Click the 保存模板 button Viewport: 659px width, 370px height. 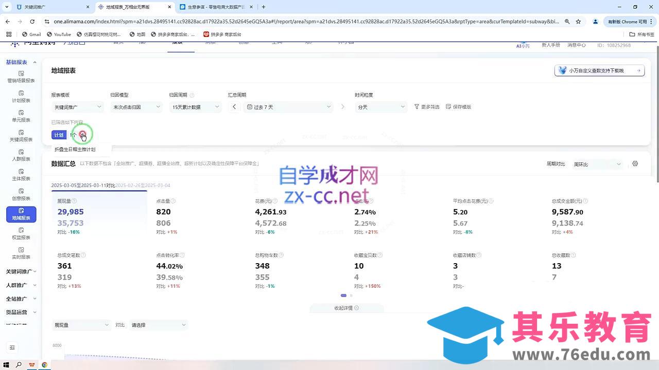click(459, 107)
